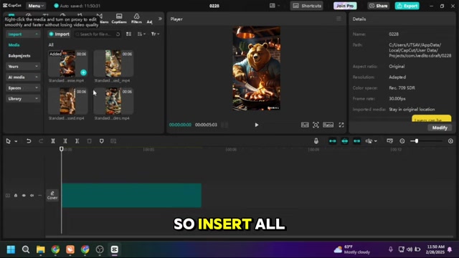The width and height of the screenshot is (459, 258).
Task: Select Media in the left sidebar
Action: pyautogui.click(x=14, y=45)
